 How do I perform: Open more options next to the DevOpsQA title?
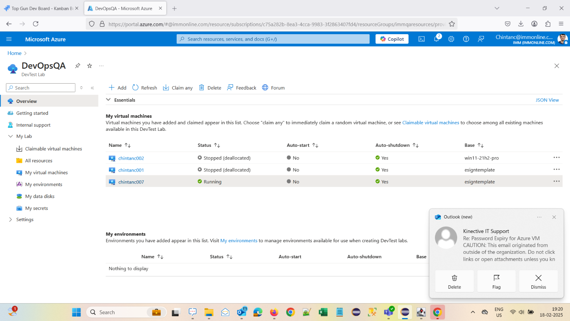(x=101, y=66)
